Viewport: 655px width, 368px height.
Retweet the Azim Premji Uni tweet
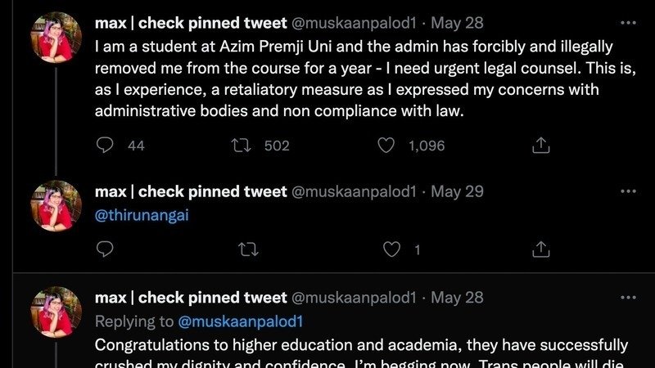point(242,146)
